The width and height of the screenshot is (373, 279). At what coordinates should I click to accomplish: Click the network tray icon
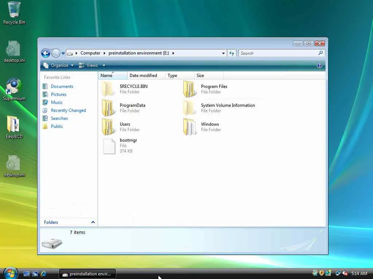point(338,273)
